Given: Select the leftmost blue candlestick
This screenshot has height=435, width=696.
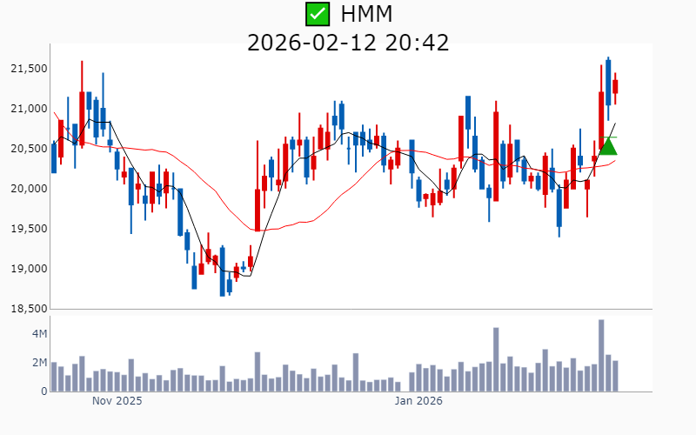Looking at the screenshot, I should tap(54, 157).
